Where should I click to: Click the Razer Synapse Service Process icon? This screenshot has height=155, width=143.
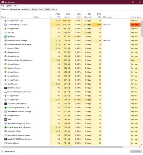5,127
